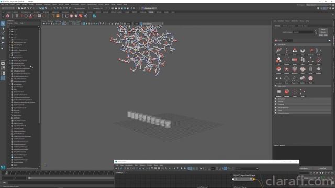The image size is (335, 188).
Task: Add a Color node in MASH panel
Action: pyautogui.click(x=295, y=51)
